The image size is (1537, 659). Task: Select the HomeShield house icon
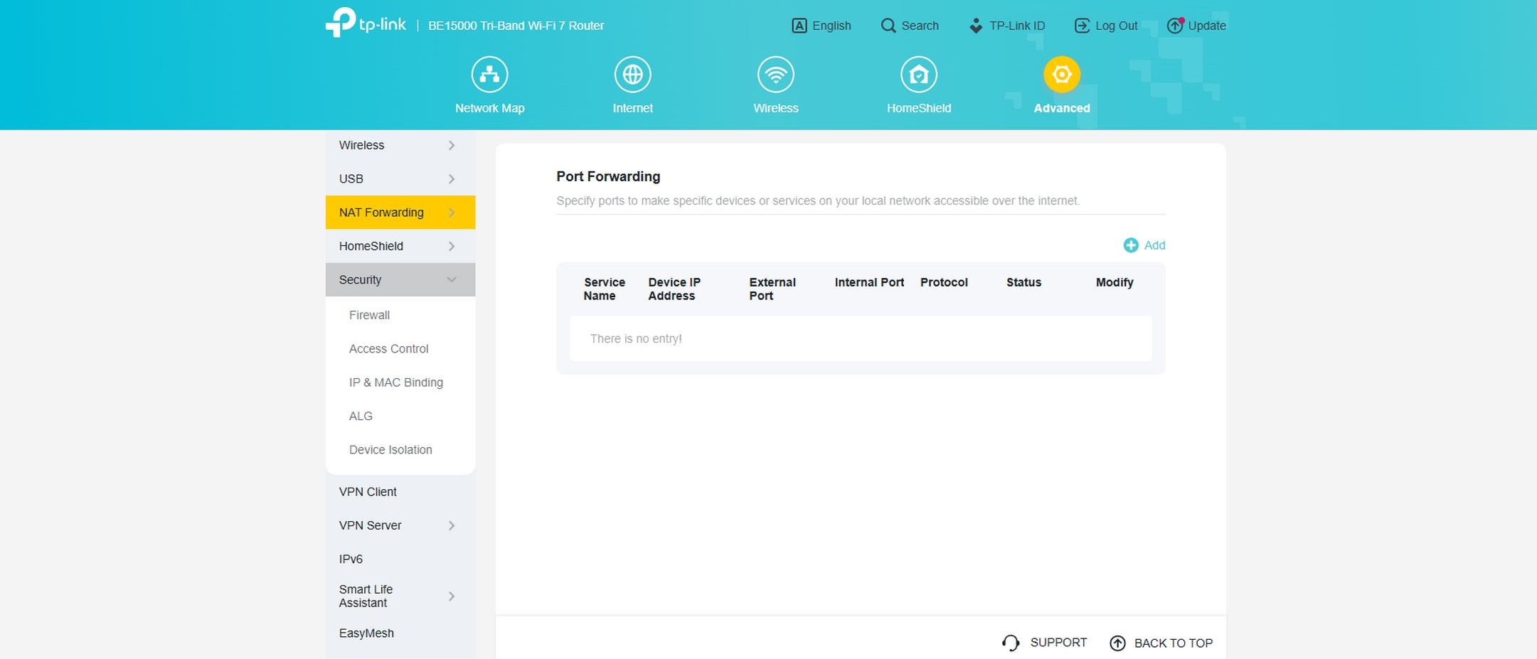(918, 75)
